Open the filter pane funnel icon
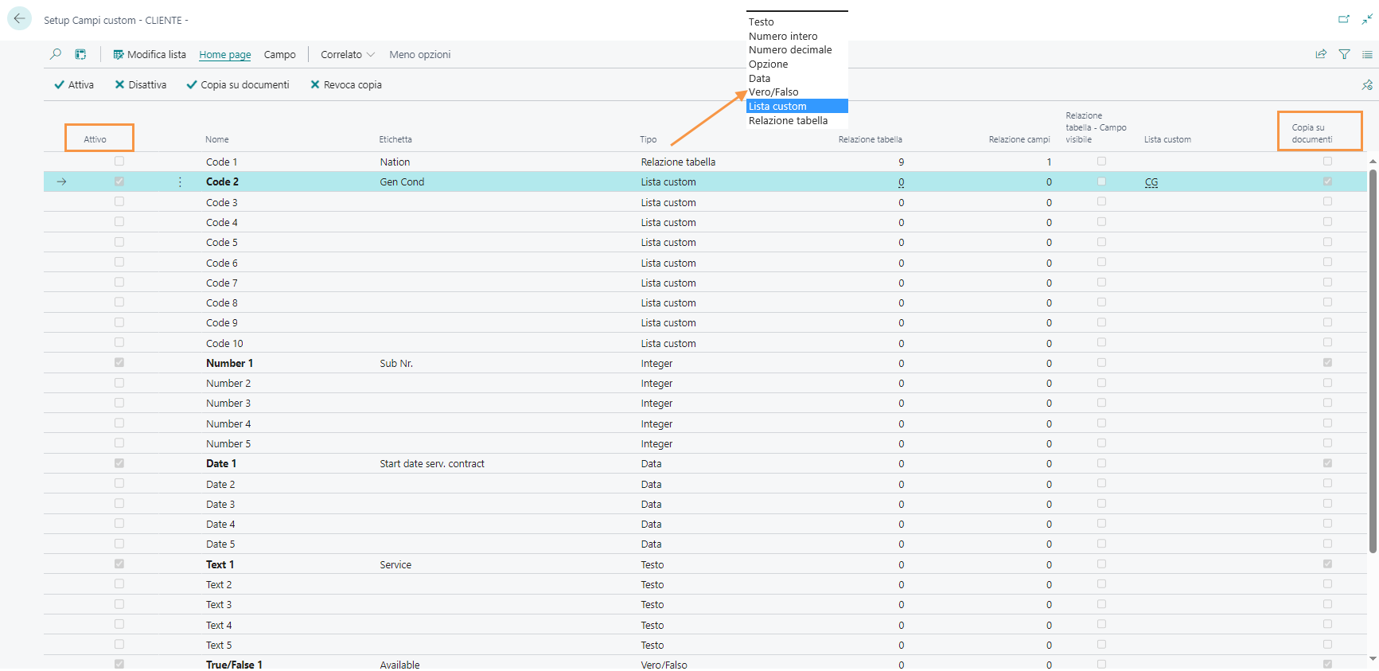 (x=1344, y=54)
